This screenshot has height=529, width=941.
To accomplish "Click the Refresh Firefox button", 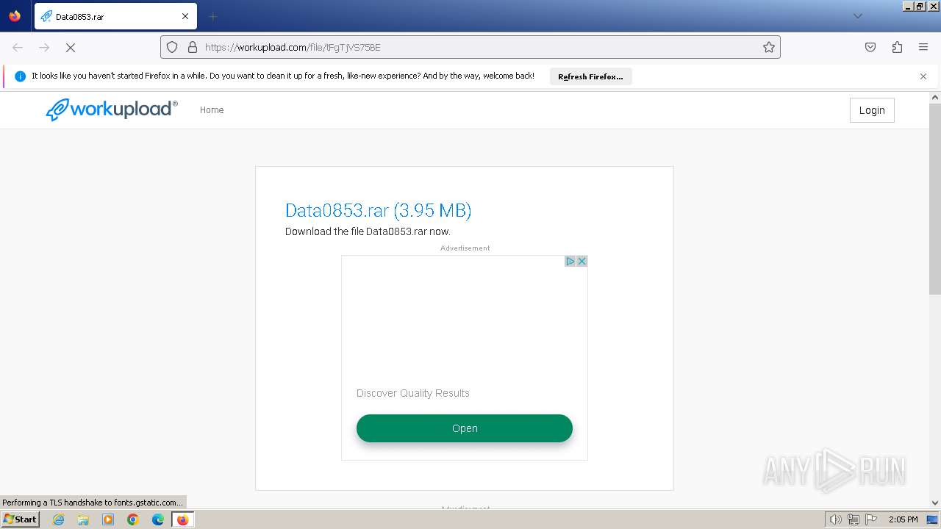I will pyautogui.click(x=590, y=76).
